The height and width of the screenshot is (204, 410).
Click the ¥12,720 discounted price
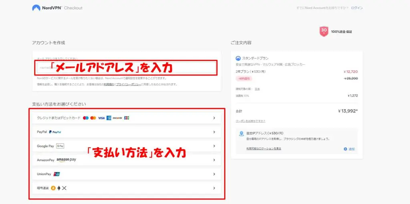click(x=351, y=72)
